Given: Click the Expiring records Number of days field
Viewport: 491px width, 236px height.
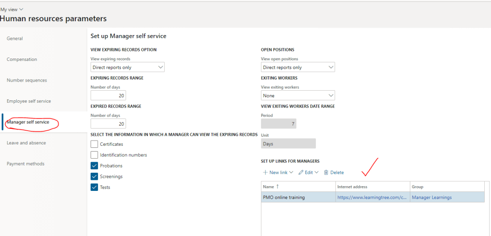Looking at the screenshot, I should point(108,95).
